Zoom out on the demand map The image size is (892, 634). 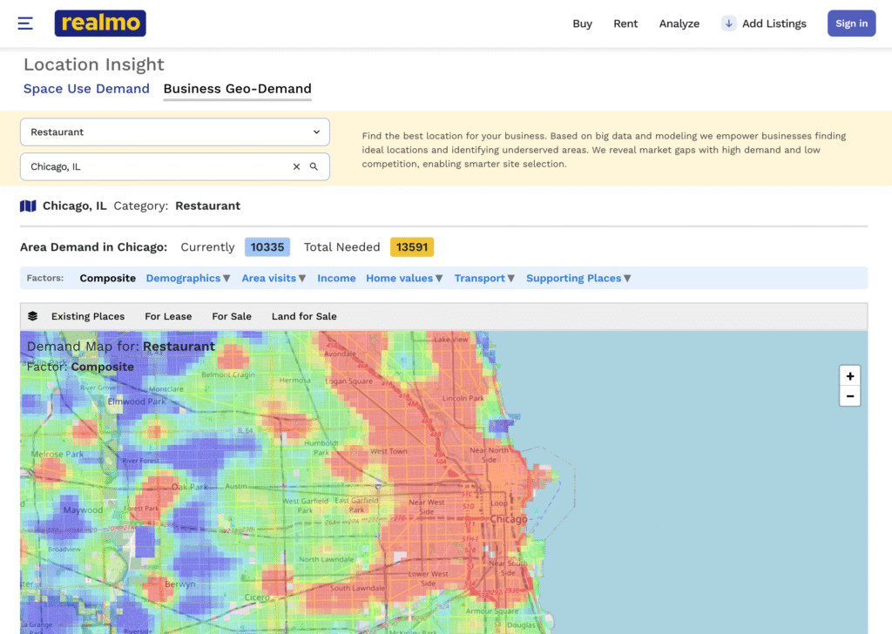(849, 396)
